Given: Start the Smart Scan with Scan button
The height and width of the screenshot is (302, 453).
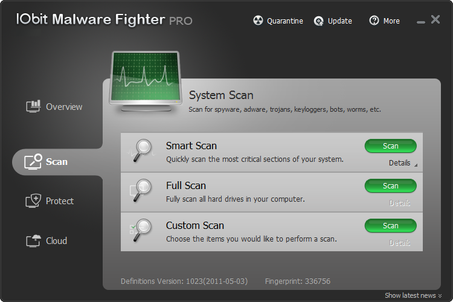Looking at the screenshot, I should [x=390, y=146].
